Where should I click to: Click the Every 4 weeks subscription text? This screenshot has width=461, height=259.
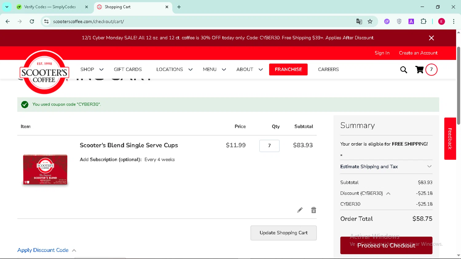tap(160, 160)
